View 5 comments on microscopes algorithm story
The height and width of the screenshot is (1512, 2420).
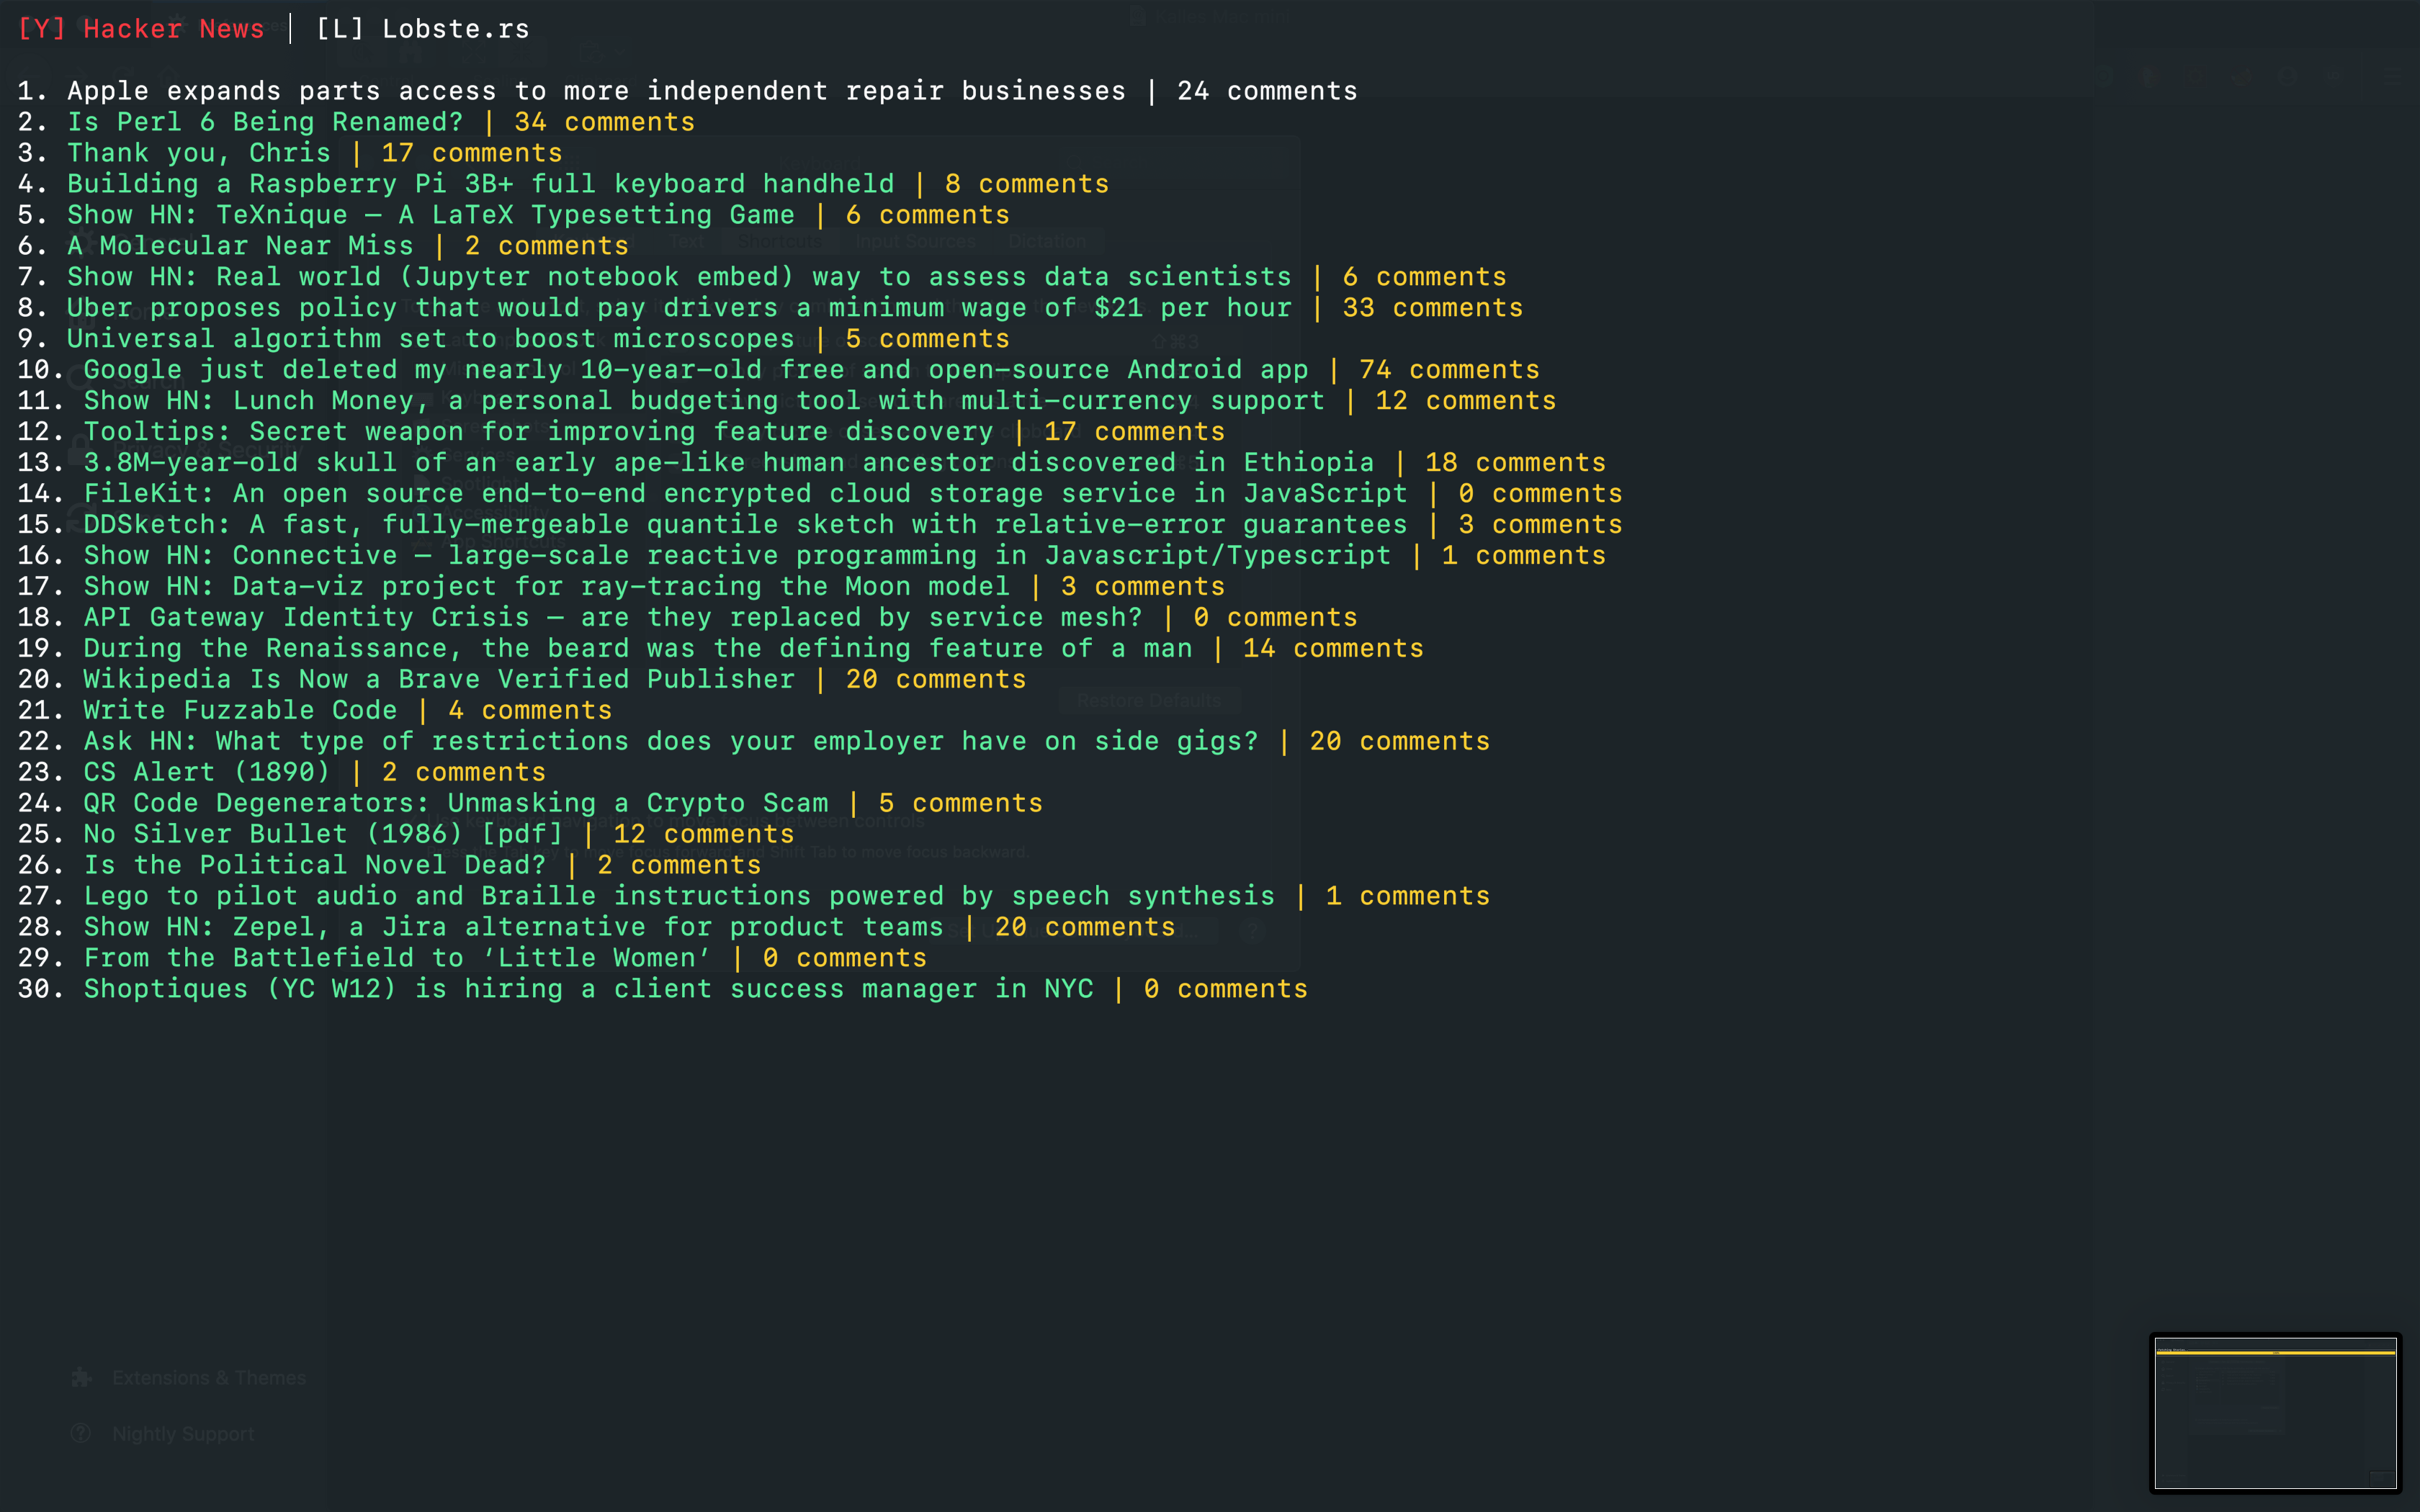(928, 339)
